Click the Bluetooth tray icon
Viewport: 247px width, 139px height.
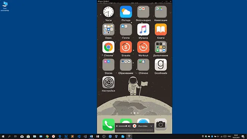coord(212,136)
